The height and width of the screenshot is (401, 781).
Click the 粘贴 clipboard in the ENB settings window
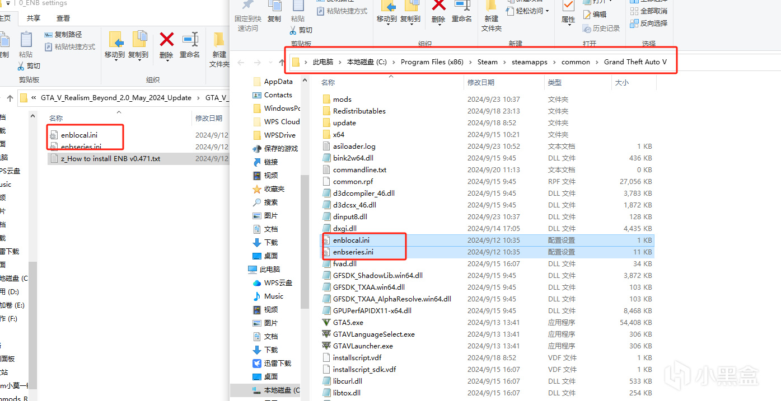(26, 40)
